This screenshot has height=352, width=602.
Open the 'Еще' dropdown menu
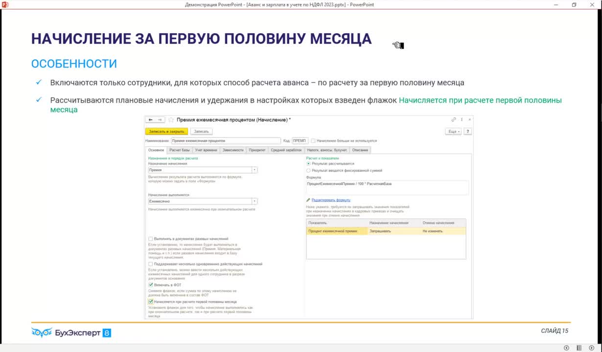453,132
